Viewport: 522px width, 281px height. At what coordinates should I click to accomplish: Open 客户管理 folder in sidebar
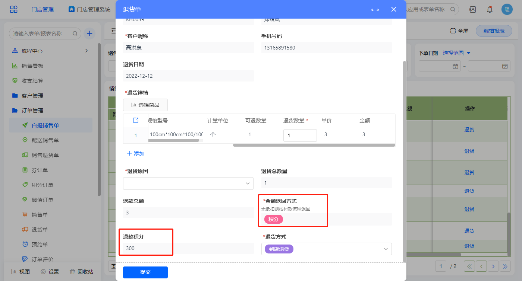[32, 96]
